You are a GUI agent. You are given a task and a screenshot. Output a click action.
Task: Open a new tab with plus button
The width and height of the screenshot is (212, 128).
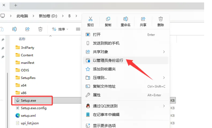(x=16, y=5)
